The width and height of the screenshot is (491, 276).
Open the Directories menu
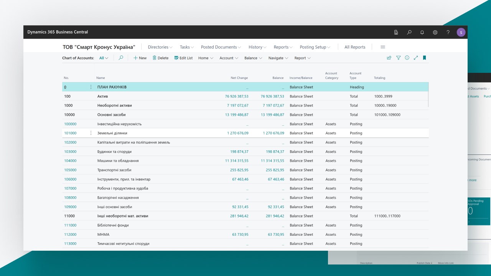pyautogui.click(x=160, y=47)
